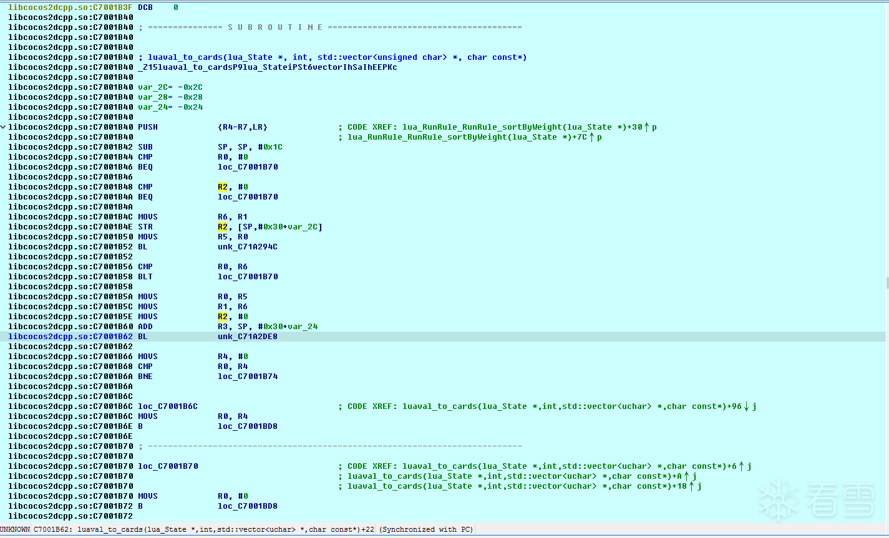Click loc_C7001BD8 target of B at C7001B6E
Viewport: 889px width, 538px height.
click(x=248, y=426)
